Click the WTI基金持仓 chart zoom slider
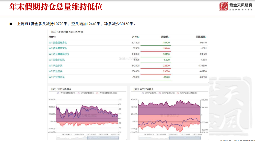The image size is (255, 141). point(87,138)
